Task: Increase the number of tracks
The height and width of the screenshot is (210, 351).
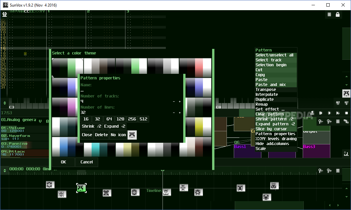Action: (x=180, y=101)
